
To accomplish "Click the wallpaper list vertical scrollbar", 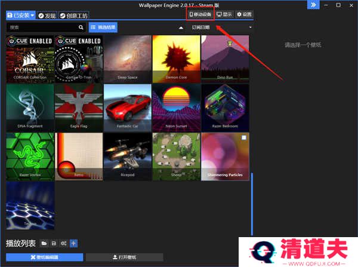I will (x=251, y=203).
